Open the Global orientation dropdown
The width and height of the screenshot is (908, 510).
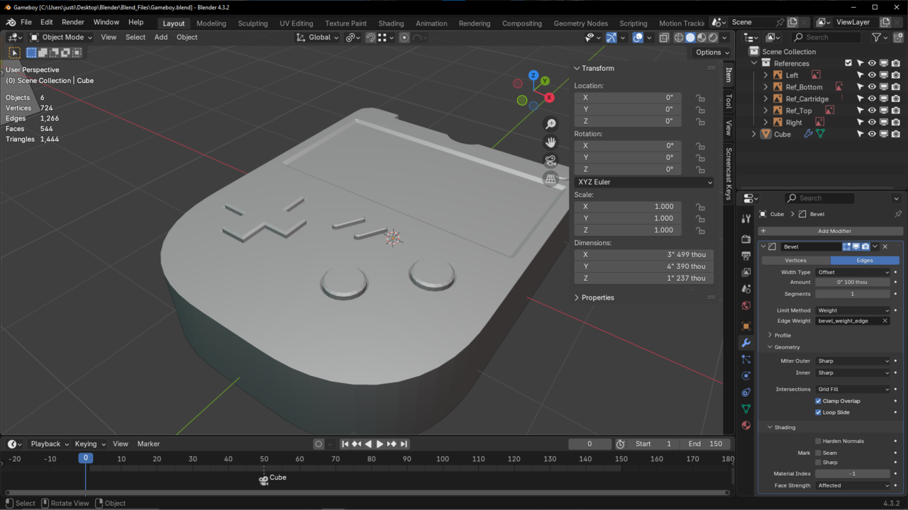pos(319,38)
